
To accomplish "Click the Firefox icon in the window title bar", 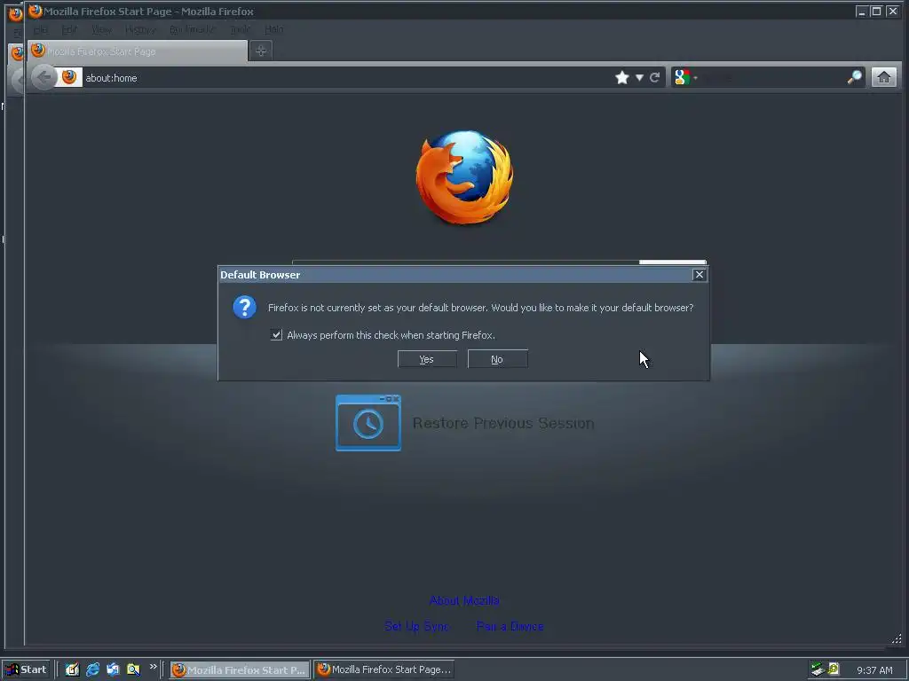I will [36, 11].
